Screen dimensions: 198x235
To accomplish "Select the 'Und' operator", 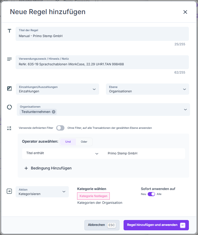I will tap(68, 142).
